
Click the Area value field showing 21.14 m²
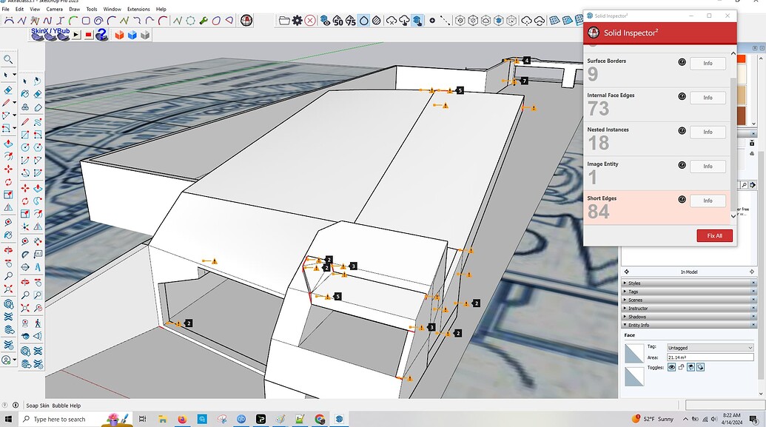coord(710,357)
